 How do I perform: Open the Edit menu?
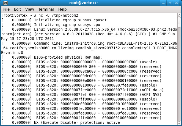point(17,9)
